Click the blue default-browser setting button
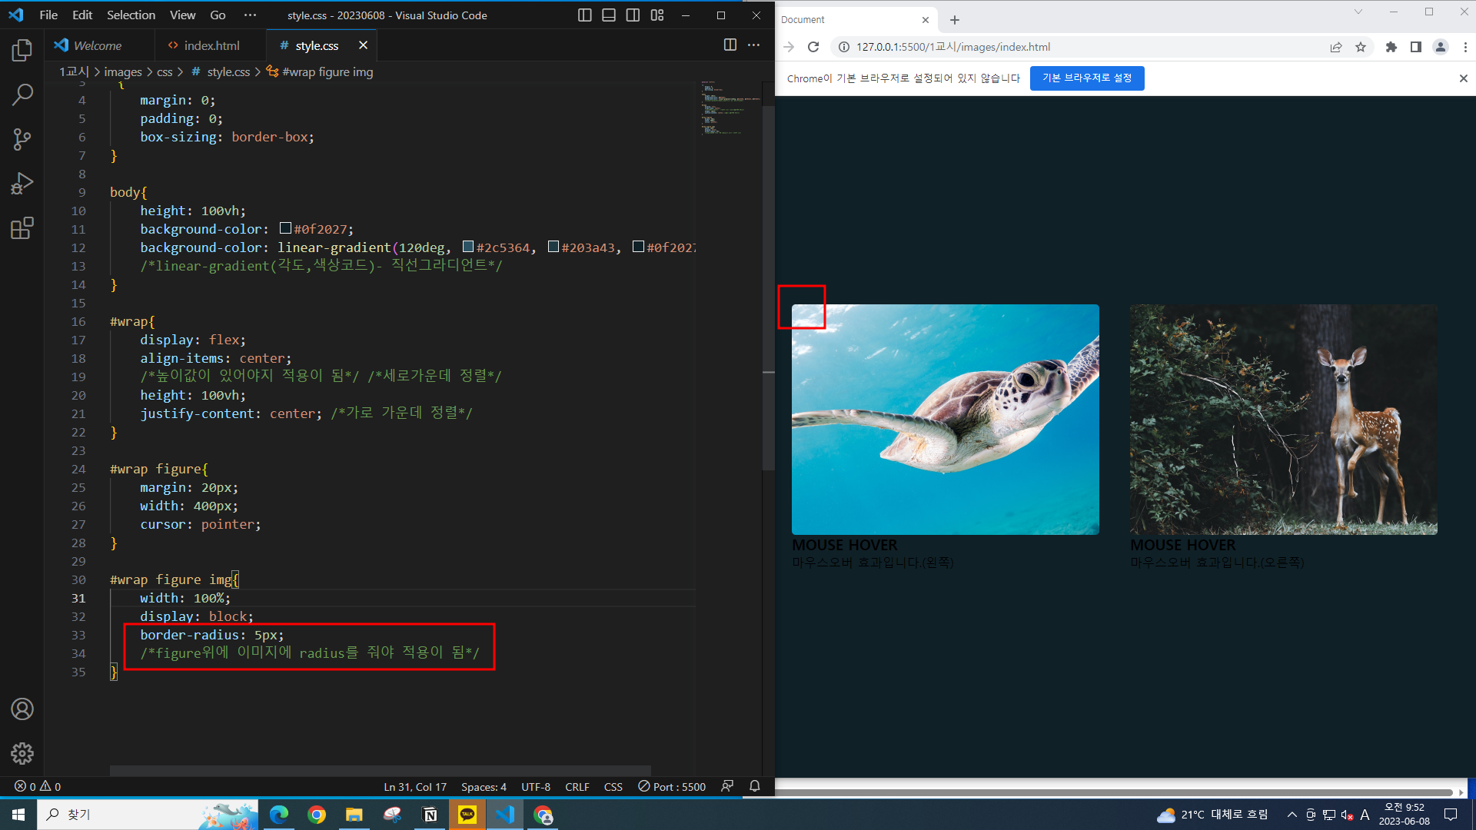The width and height of the screenshot is (1476, 830). [x=1086, y=78]
